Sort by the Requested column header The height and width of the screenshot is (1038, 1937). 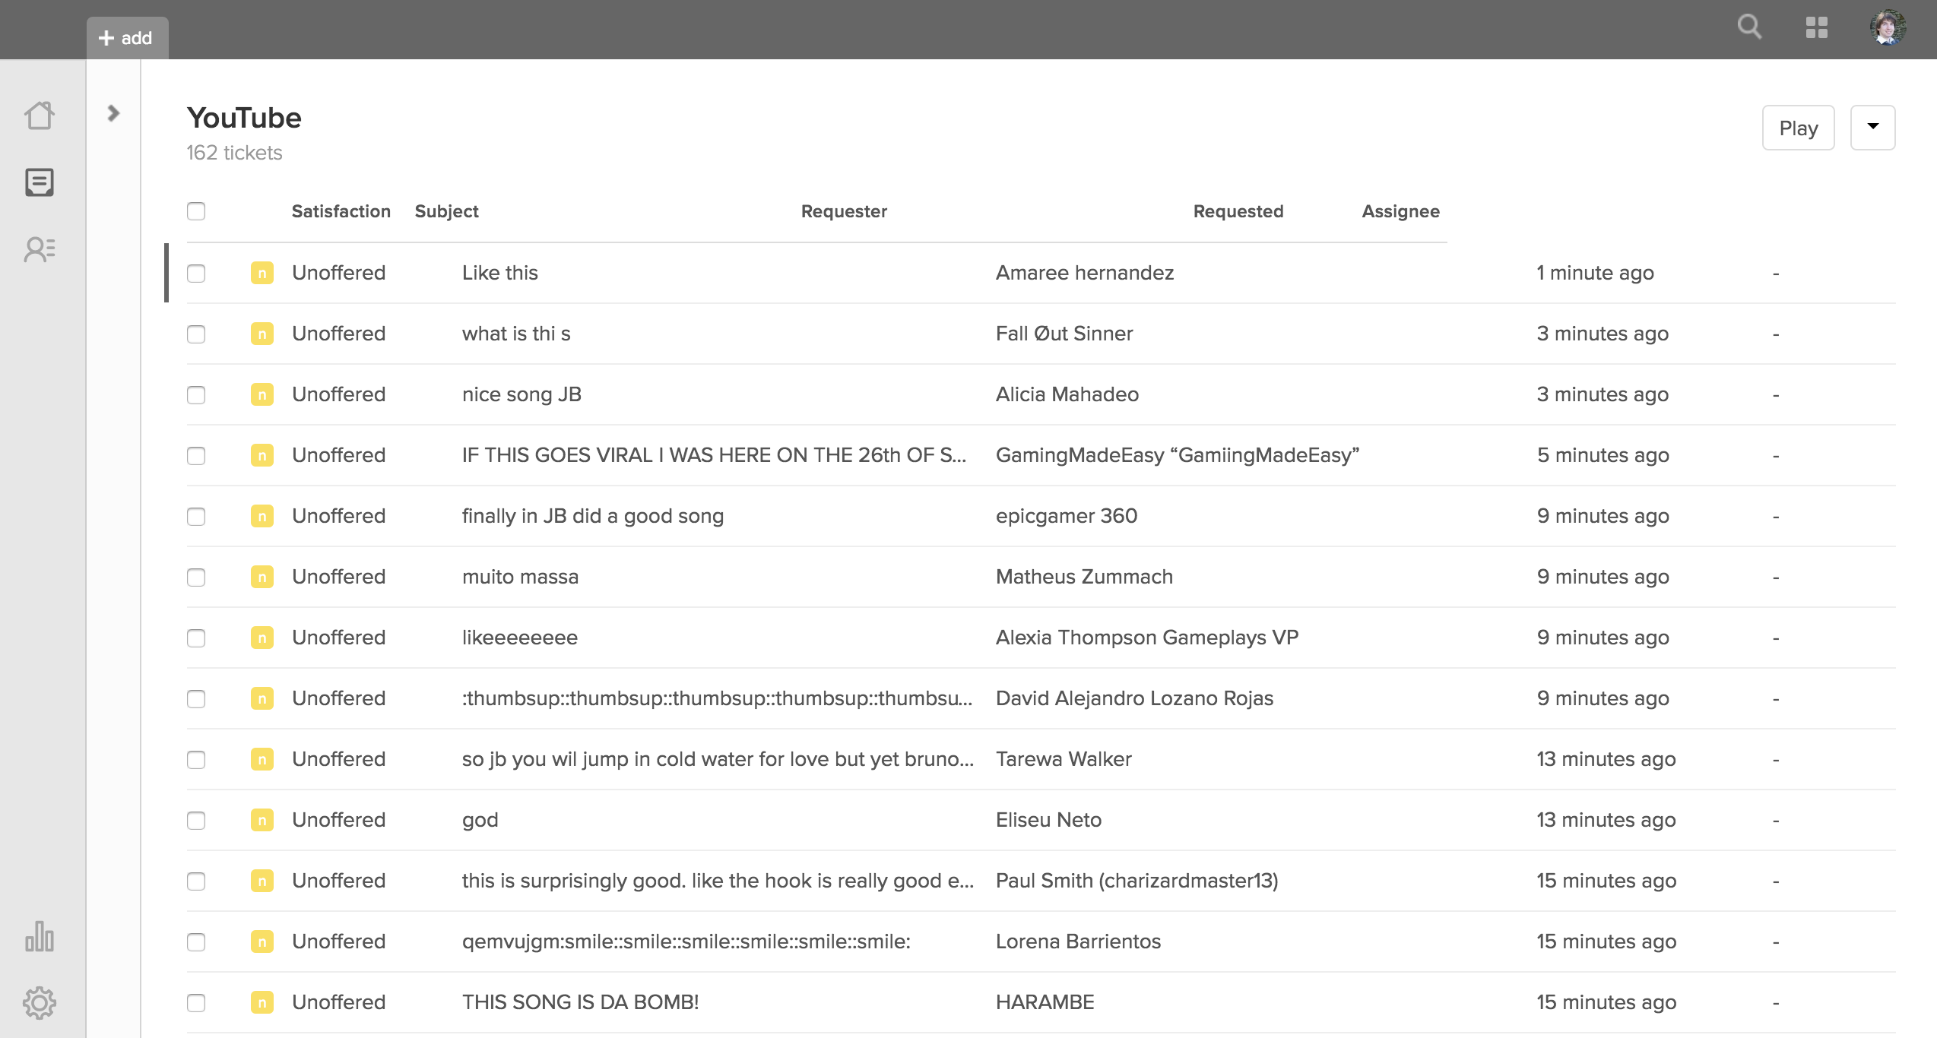(x=1238, y=211)
